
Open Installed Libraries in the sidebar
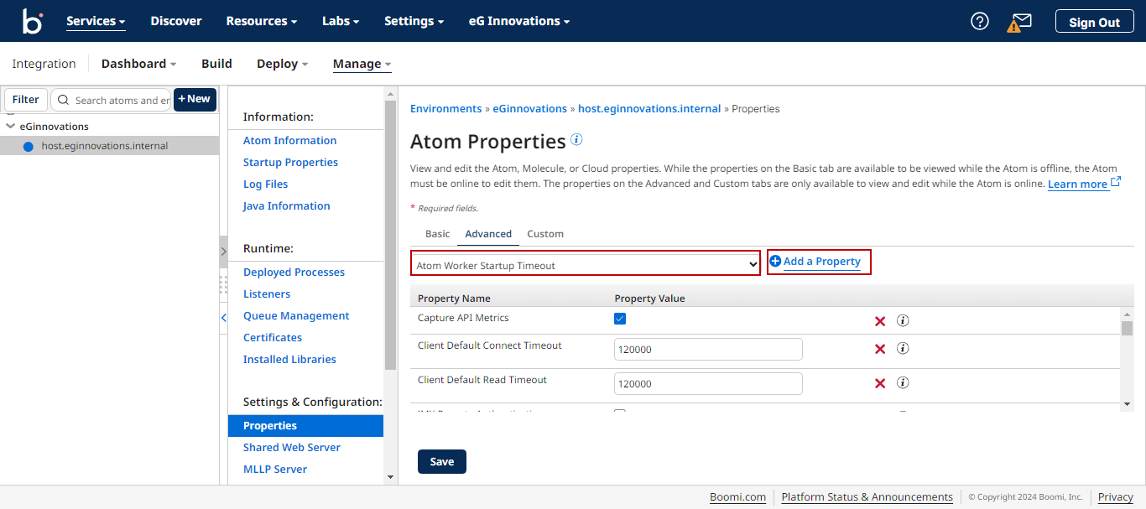[x=290, y=360]
